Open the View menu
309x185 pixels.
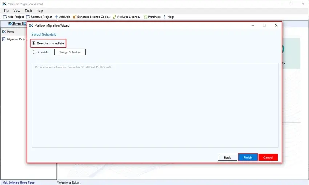(17, 11)
